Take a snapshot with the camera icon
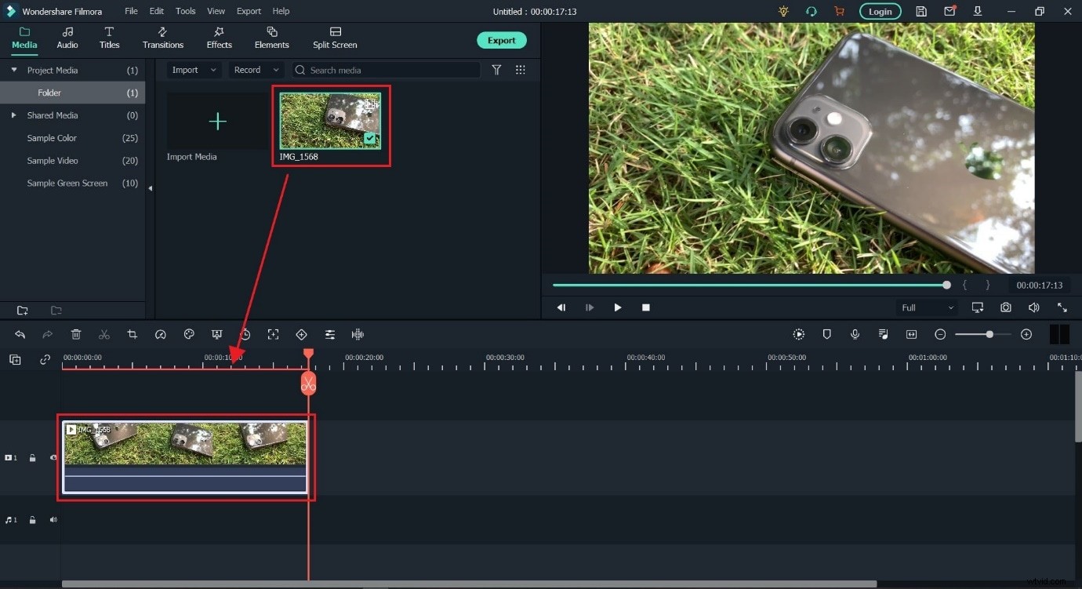Viewport: 1082px width, 589px height. tap(1006, 307)
